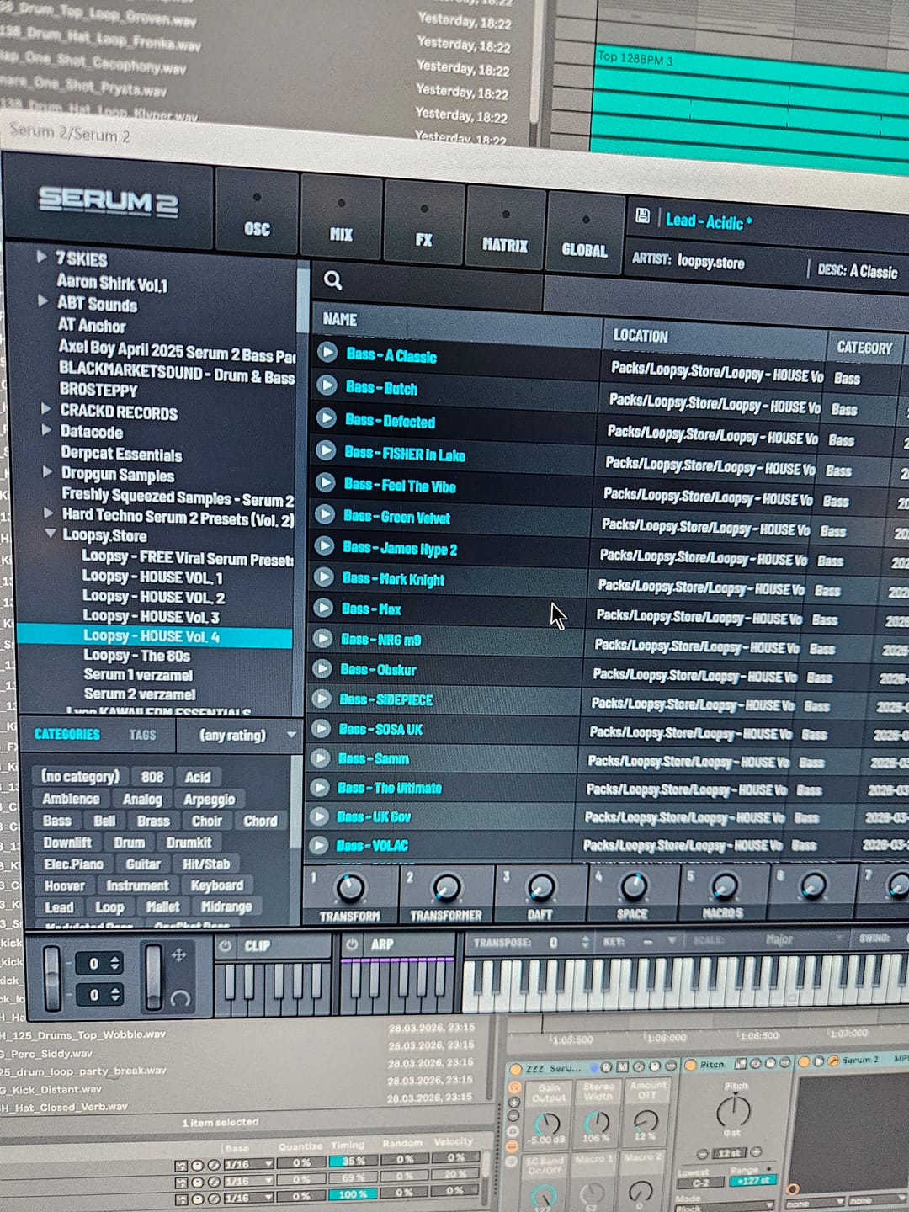Filter by the Acid category
Screen dimensions: 909x1212
pos(198,777)
